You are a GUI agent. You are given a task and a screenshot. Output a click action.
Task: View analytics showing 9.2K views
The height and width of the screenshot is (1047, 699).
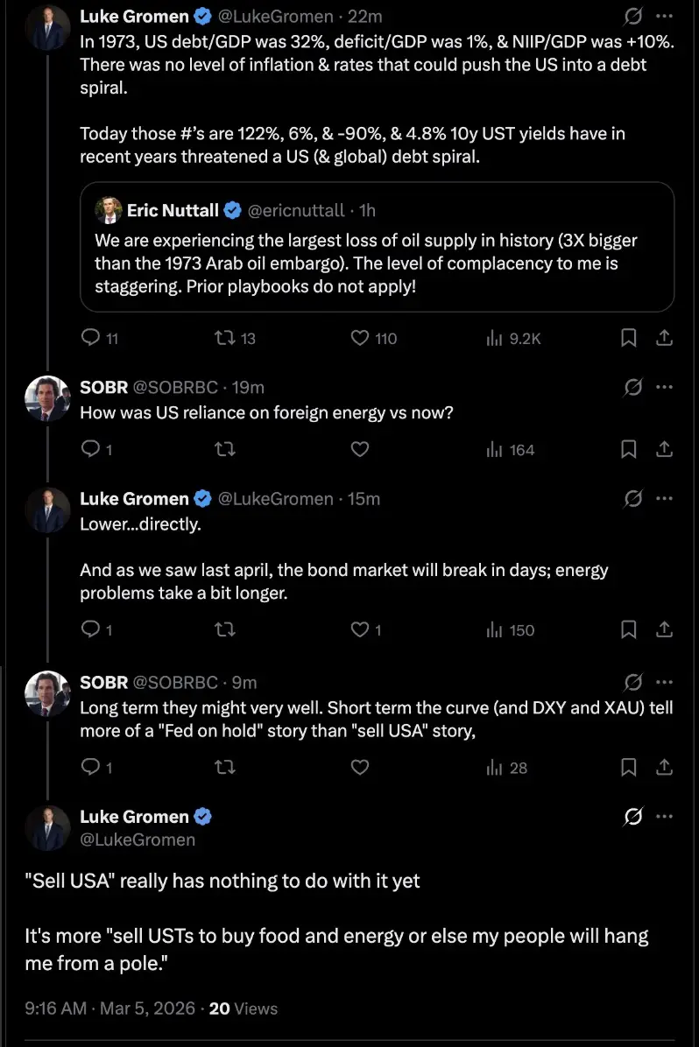(494, 338)
